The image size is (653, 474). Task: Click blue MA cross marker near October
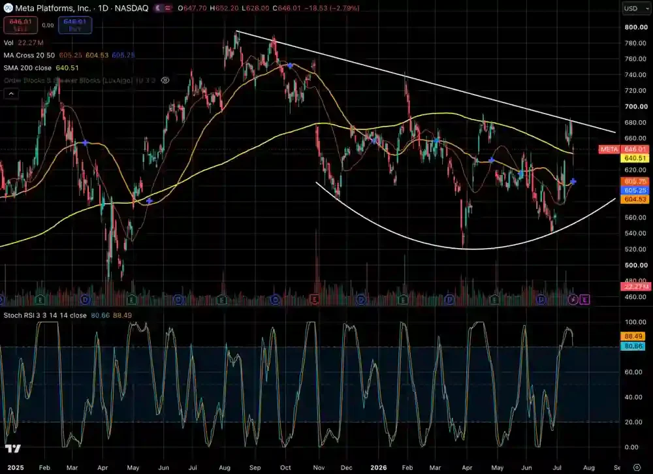[291, 65]
